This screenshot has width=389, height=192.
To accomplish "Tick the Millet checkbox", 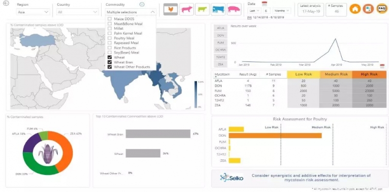I will click(x=109, y=29).
